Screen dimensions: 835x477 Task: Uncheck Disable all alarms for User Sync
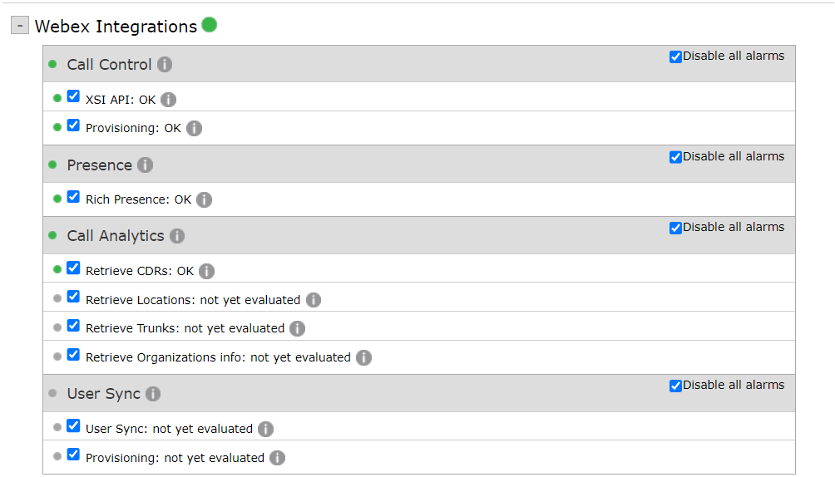pyautogui.click(x=675, y=386)
